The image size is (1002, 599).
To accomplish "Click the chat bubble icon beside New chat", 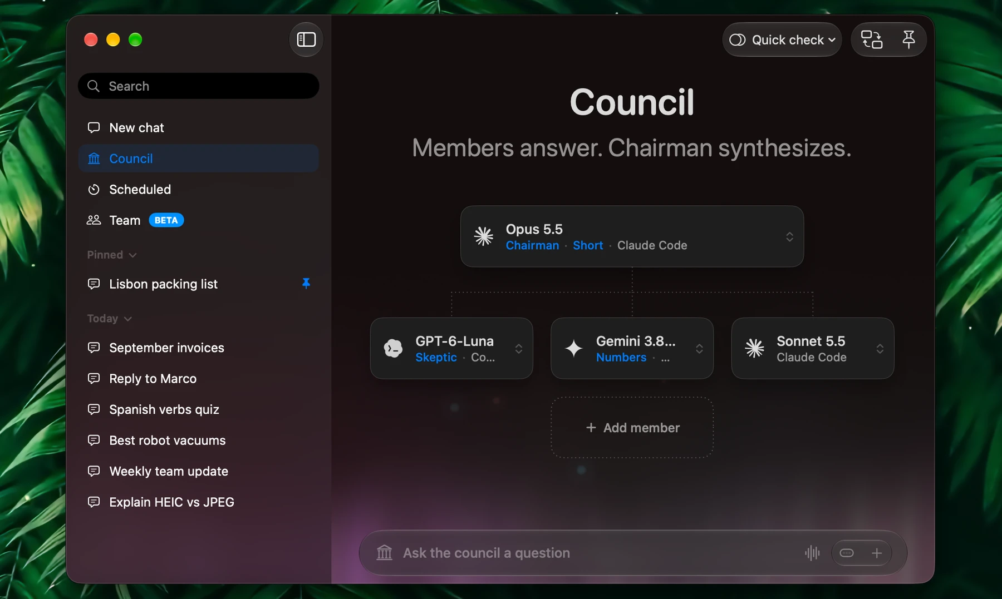I will tap(94, 128).
